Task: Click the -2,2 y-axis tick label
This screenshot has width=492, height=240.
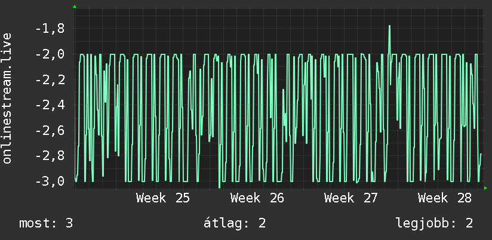Action: [50, 79]
